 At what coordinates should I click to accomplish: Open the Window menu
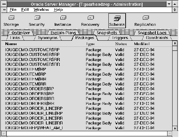[41, 9]
